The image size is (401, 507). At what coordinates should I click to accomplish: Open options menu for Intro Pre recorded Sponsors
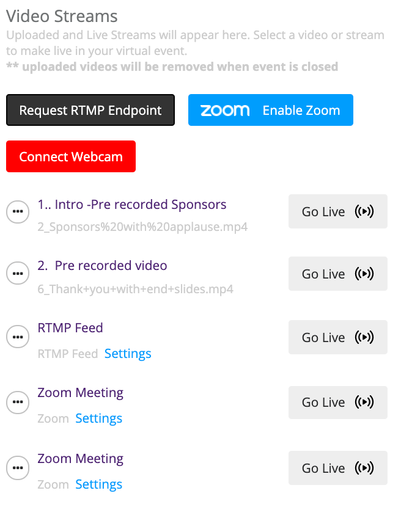click(x=18, y=212)
